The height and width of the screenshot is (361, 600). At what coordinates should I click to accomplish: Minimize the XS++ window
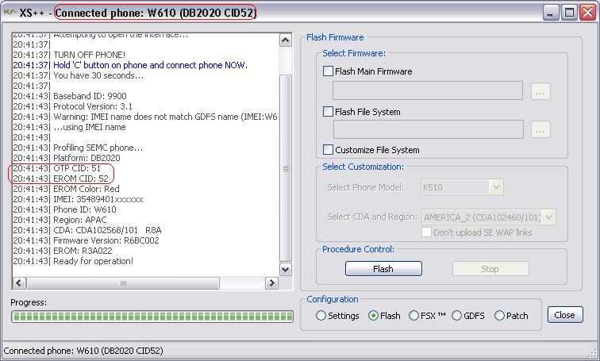tap(550, 13)
